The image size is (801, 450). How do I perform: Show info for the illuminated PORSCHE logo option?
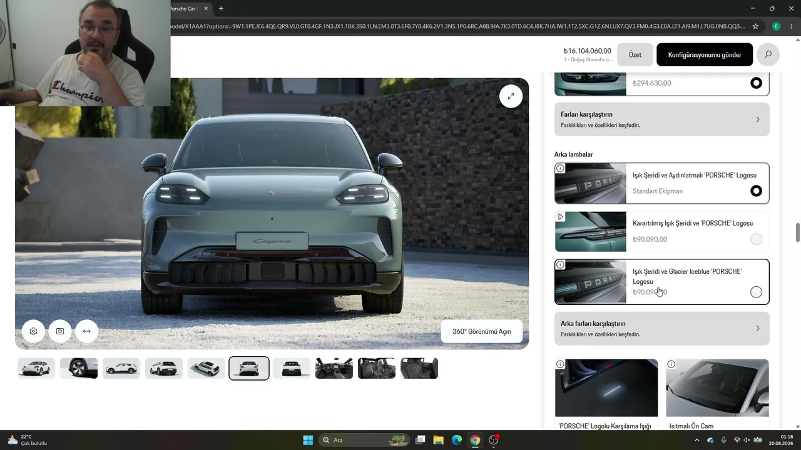[x=560, y=168]
